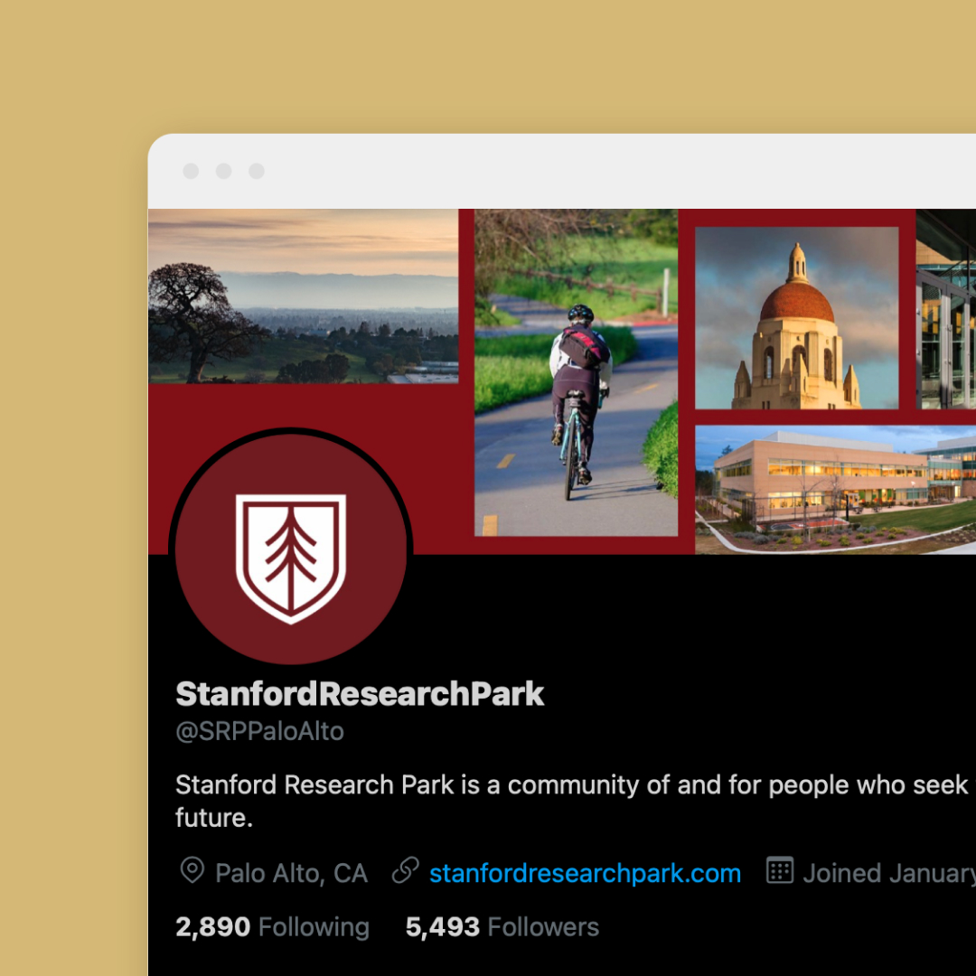The image size is (976, 976).
Task: Click the location pin icon beside Palo Alto
Action: [192, 870]
